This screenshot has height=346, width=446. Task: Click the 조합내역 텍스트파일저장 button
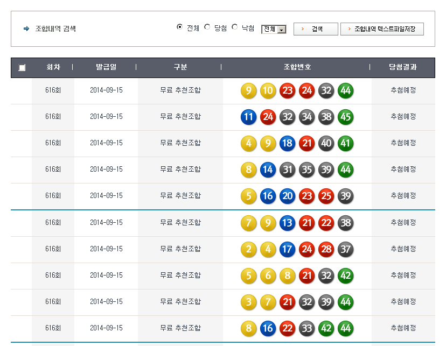[382, 29]
